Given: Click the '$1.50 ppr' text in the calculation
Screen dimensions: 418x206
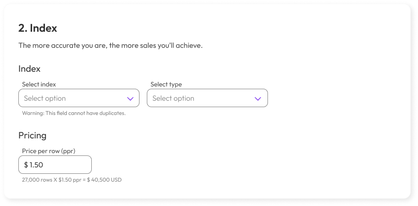Looking at the screenshot, I should (68, 180).
